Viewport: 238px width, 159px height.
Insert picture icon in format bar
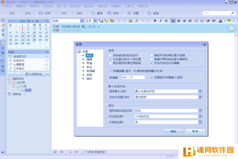(x=101, y=21)
